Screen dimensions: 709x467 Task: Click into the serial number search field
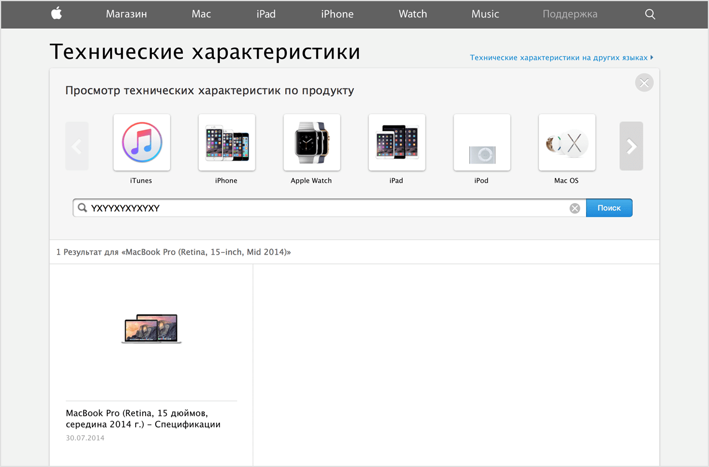[330, 208]
